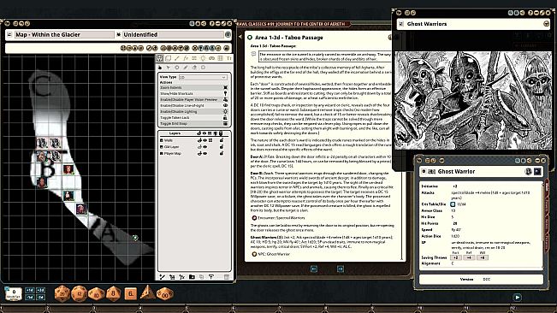Open the text tool tab in image toolbar

[229, 58]
